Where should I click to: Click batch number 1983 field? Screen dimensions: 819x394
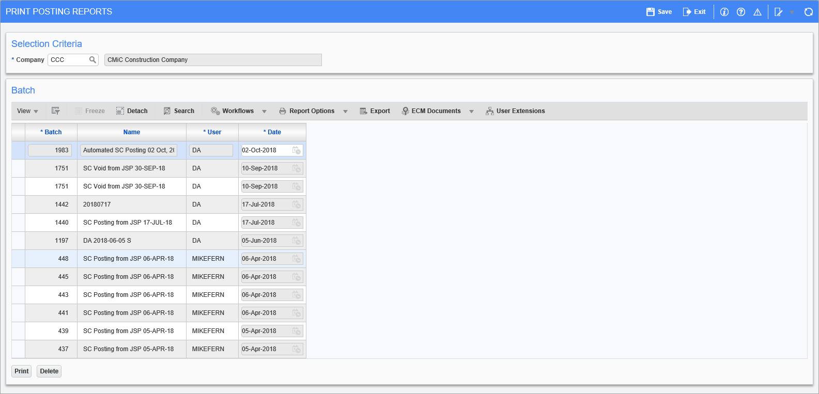(x=50, y=150)
